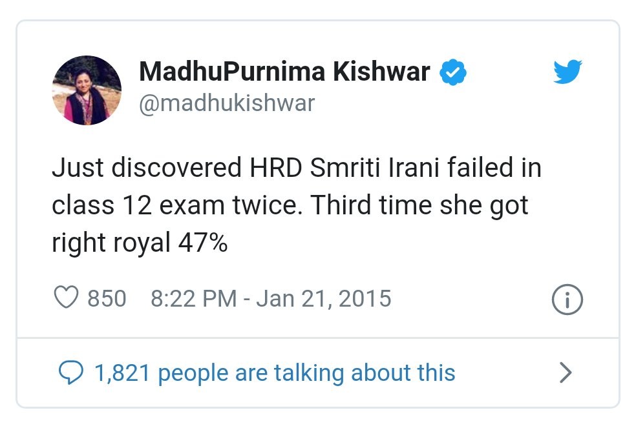Open MadhuPurnima Kishwar's profile photo

coord(87,90)
